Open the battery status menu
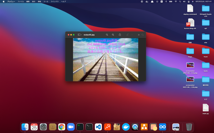The width and height of the screenshot is (214, 133). tap(171, 2)
